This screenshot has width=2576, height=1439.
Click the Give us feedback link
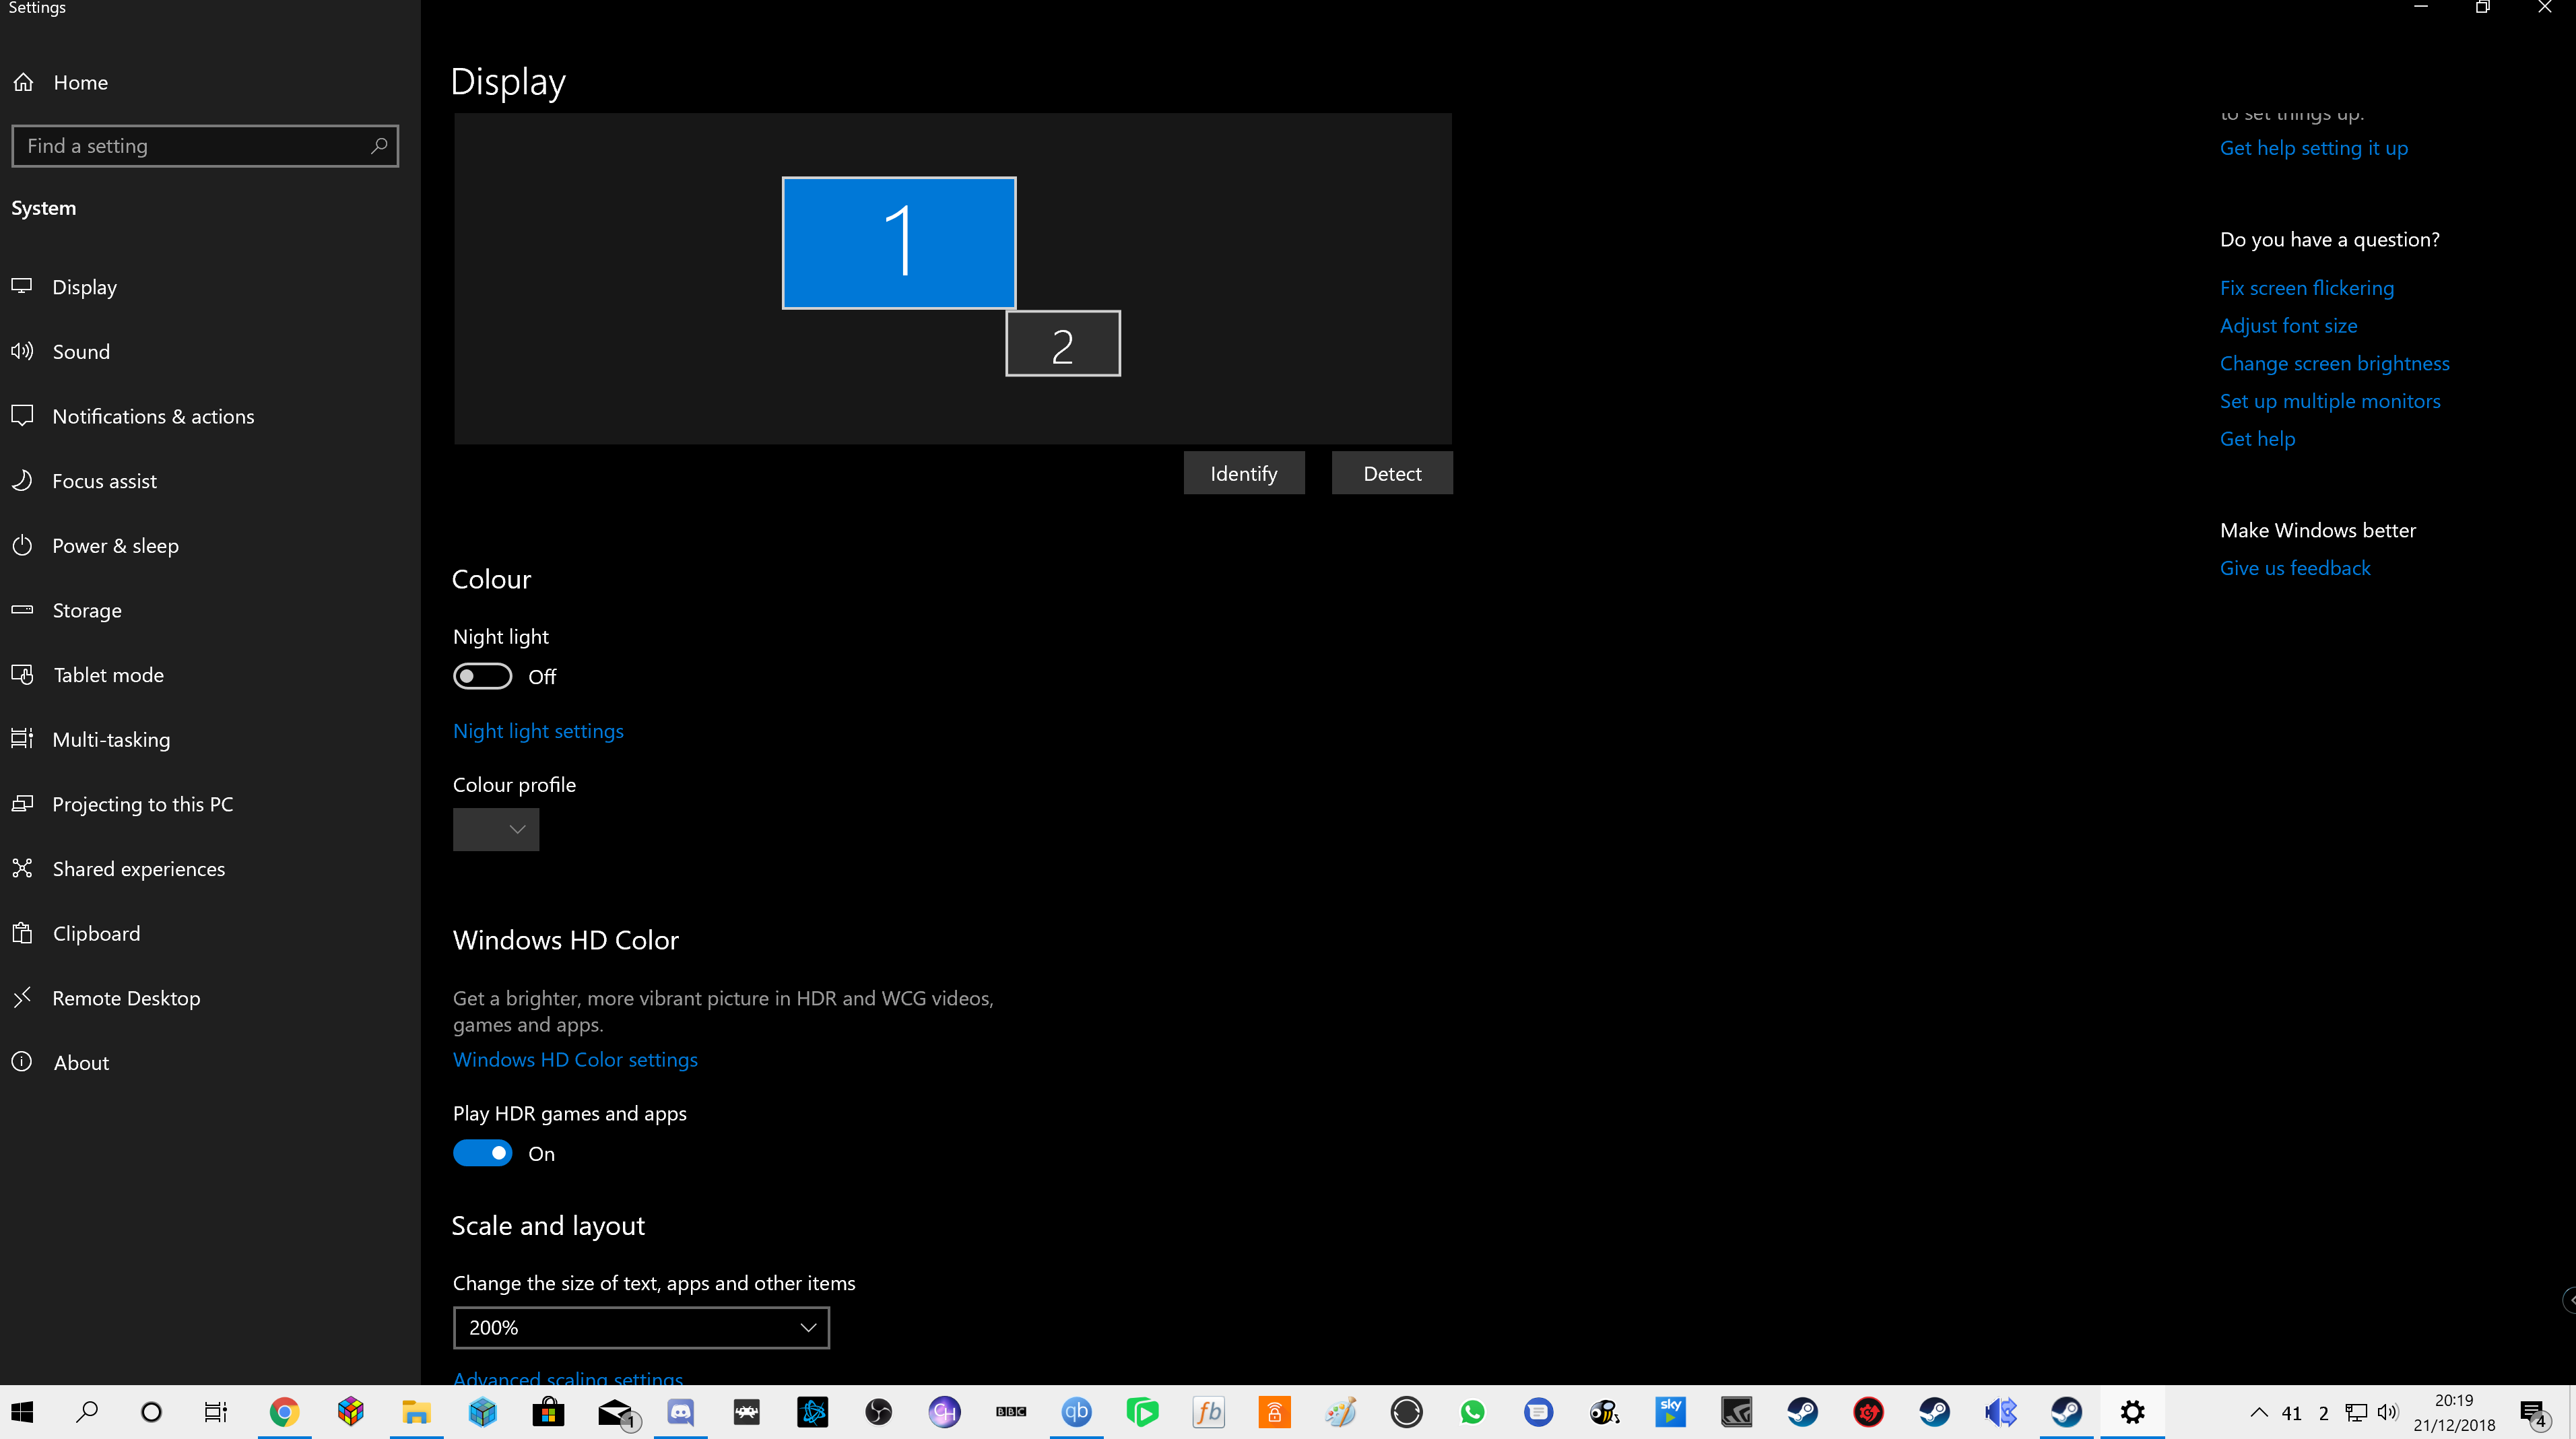click(2295, 568)
